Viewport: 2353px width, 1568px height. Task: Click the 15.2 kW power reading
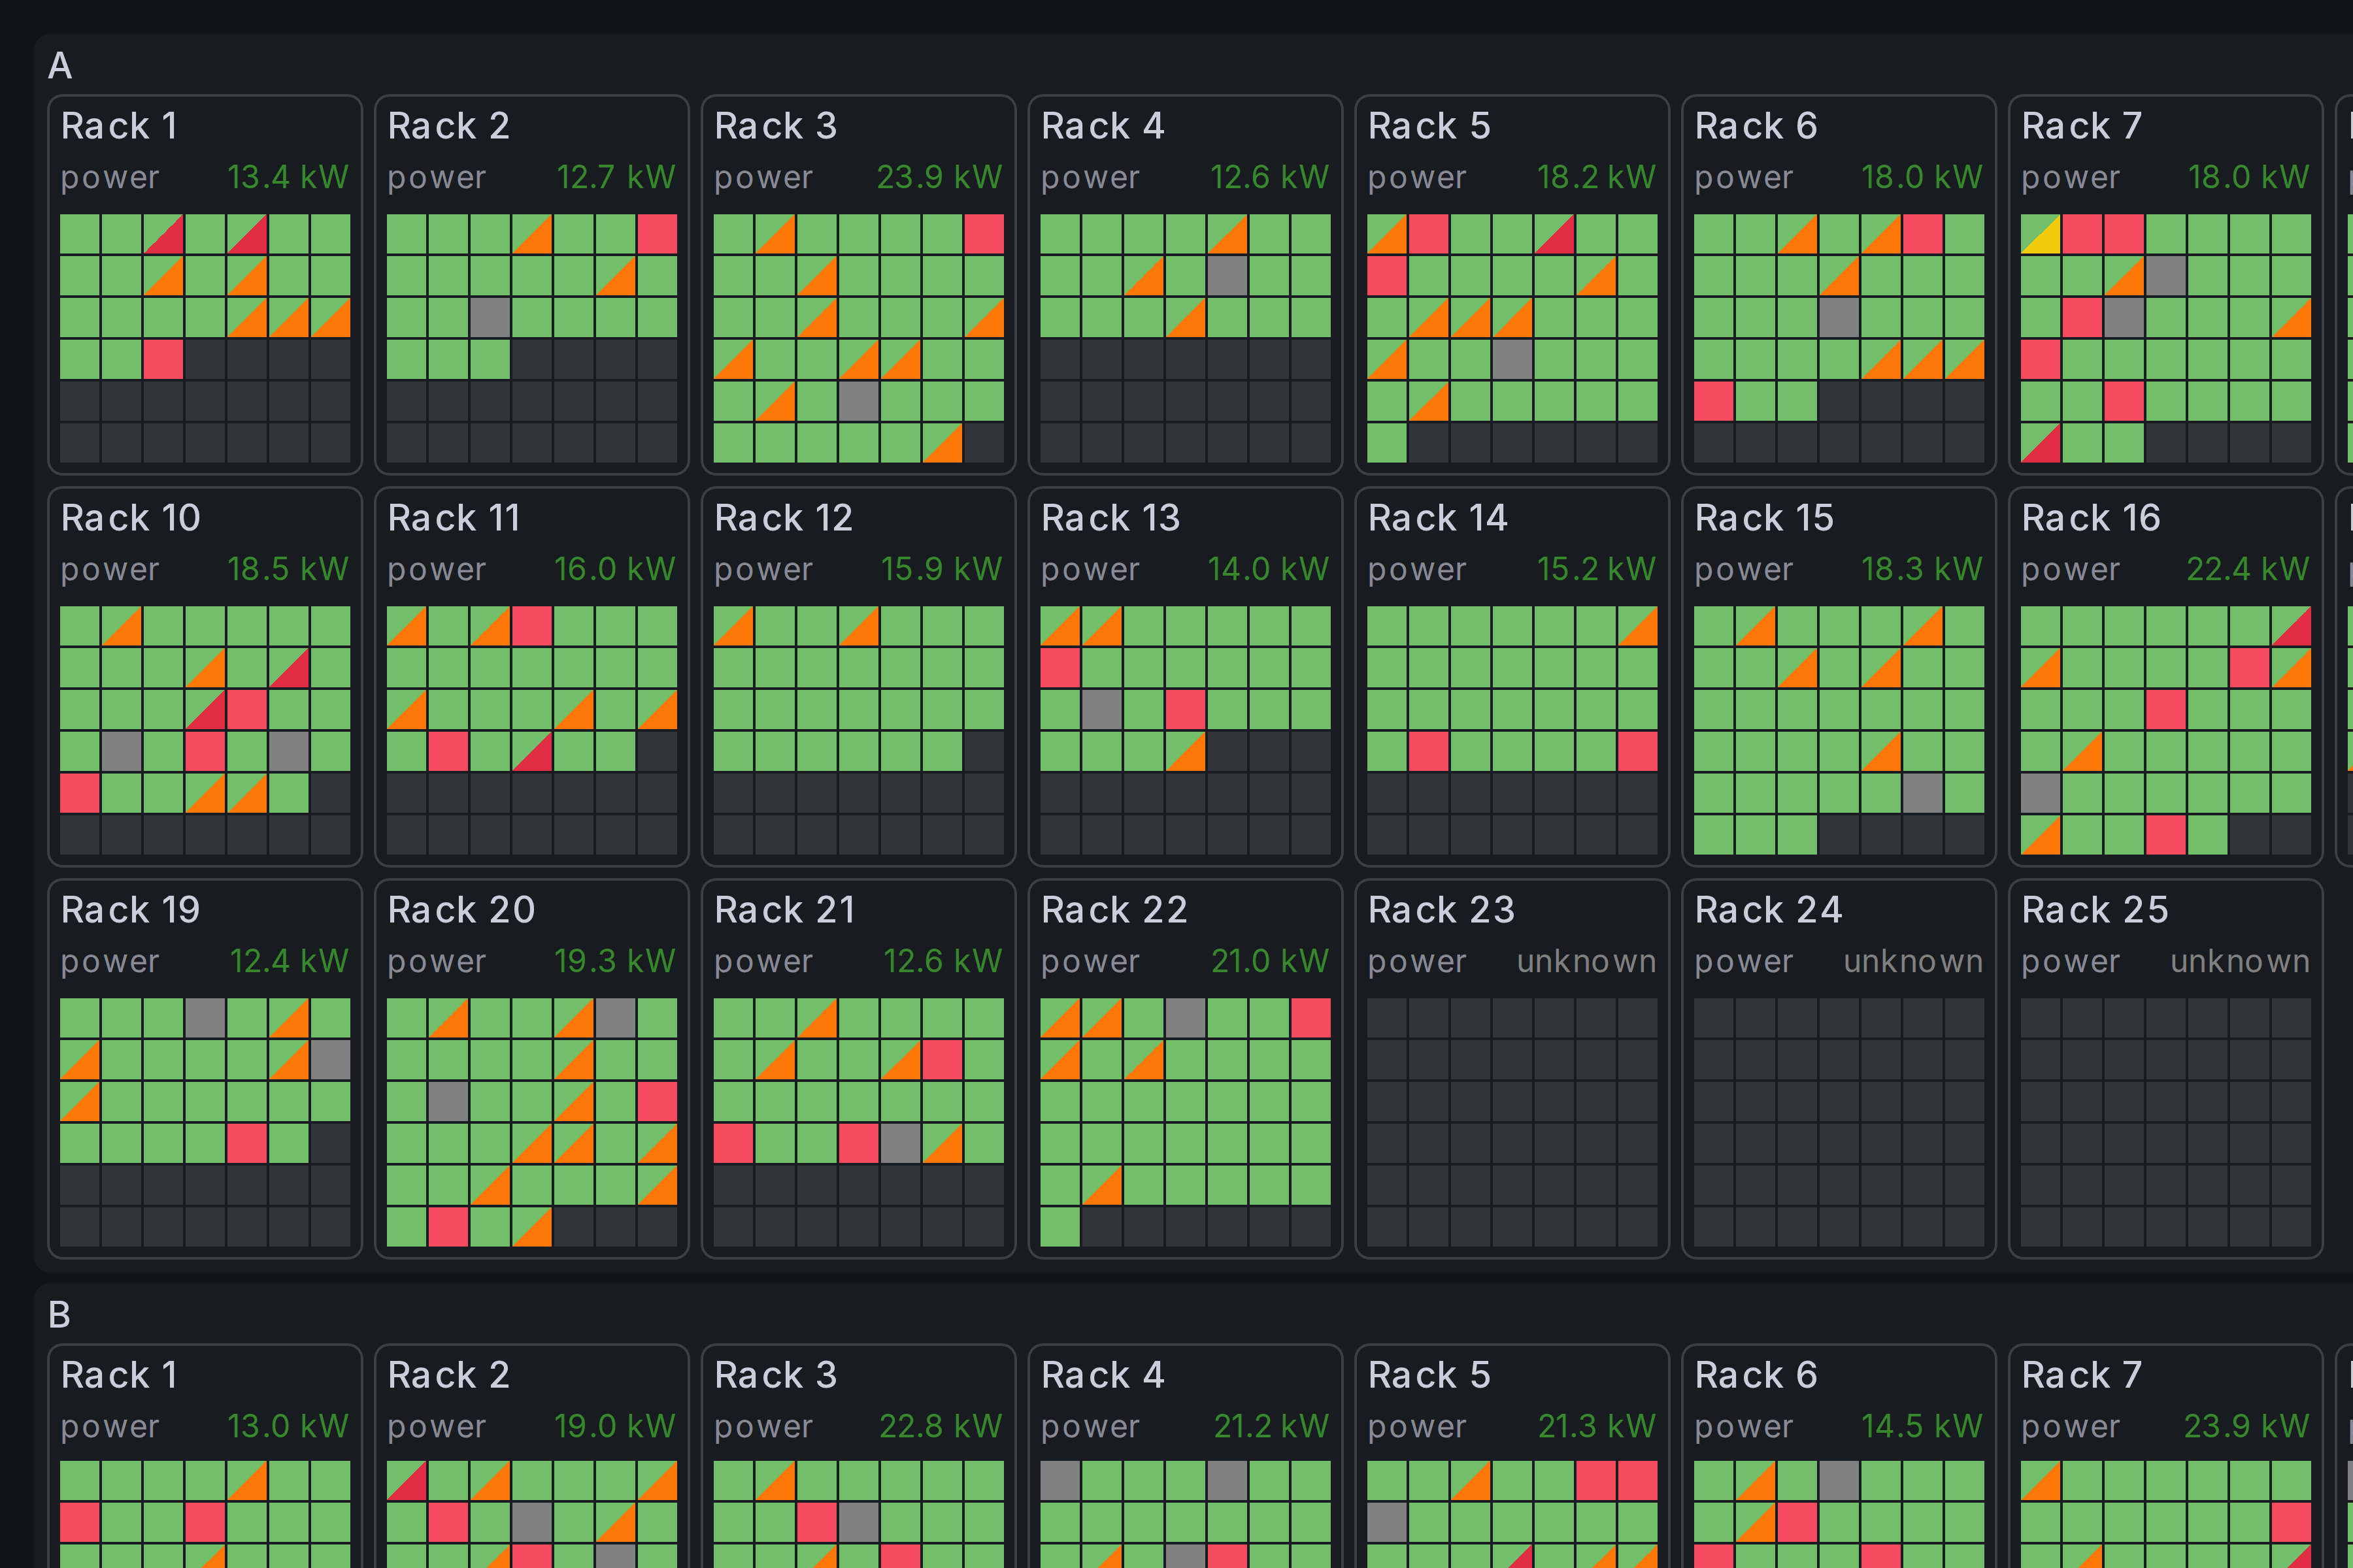coord(1595,569)
